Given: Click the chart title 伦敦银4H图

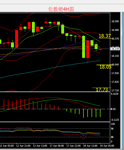Looking at the screenshot, I should pos(61,9).
